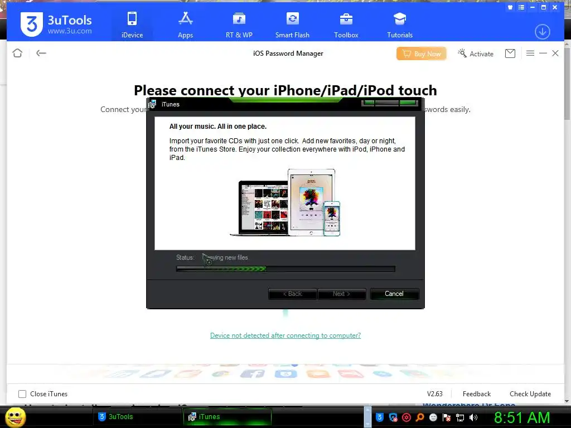Open the Apps section

tap(185, 25)
